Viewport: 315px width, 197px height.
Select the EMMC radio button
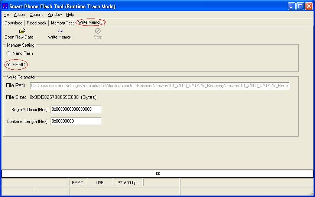coord(9,65)
